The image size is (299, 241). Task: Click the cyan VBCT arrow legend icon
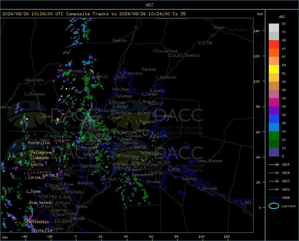pyautogui.click(x=274, y=181)
